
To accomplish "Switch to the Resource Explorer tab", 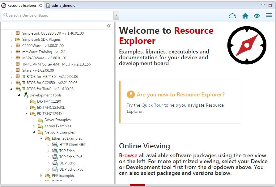I will click(x=22, y=6).
